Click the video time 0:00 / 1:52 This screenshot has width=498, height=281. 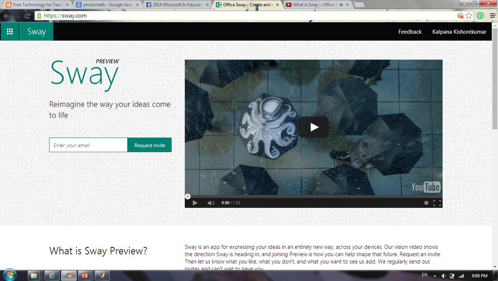(x=231, y=203)
